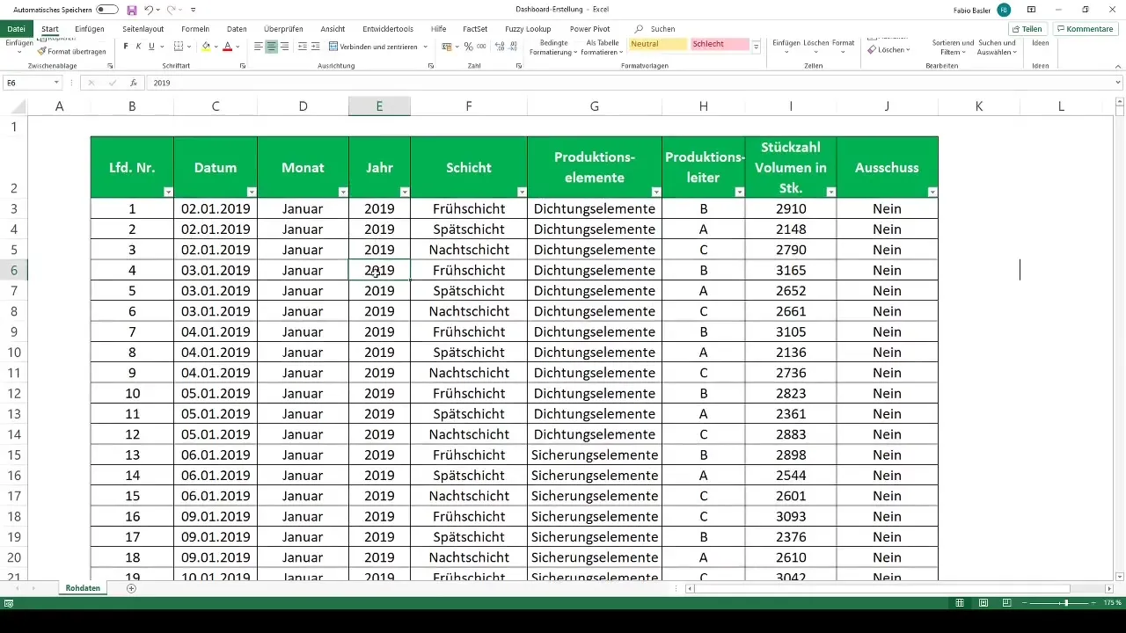Click the macro recording icon in status bar

tap(9, 603)
